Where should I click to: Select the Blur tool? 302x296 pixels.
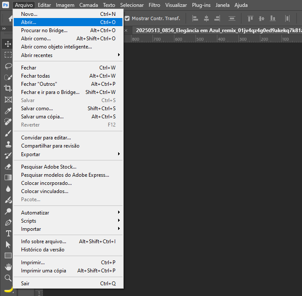(x=8, y=189)
